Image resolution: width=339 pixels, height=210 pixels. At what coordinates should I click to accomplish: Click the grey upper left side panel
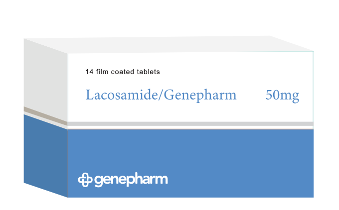(x=45, y=75)
